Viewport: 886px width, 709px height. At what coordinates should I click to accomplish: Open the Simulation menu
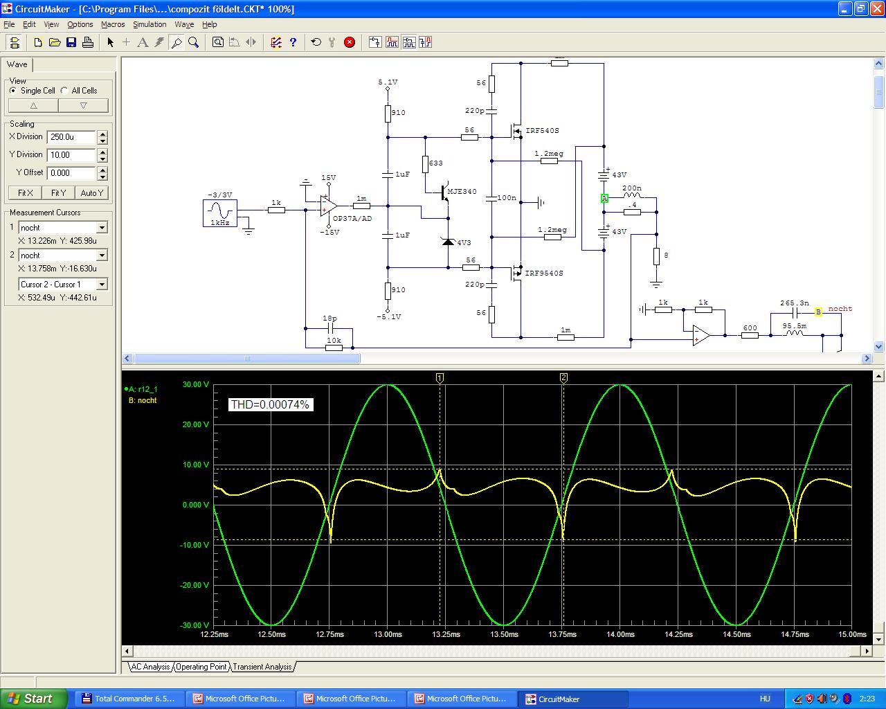point(150,24)
